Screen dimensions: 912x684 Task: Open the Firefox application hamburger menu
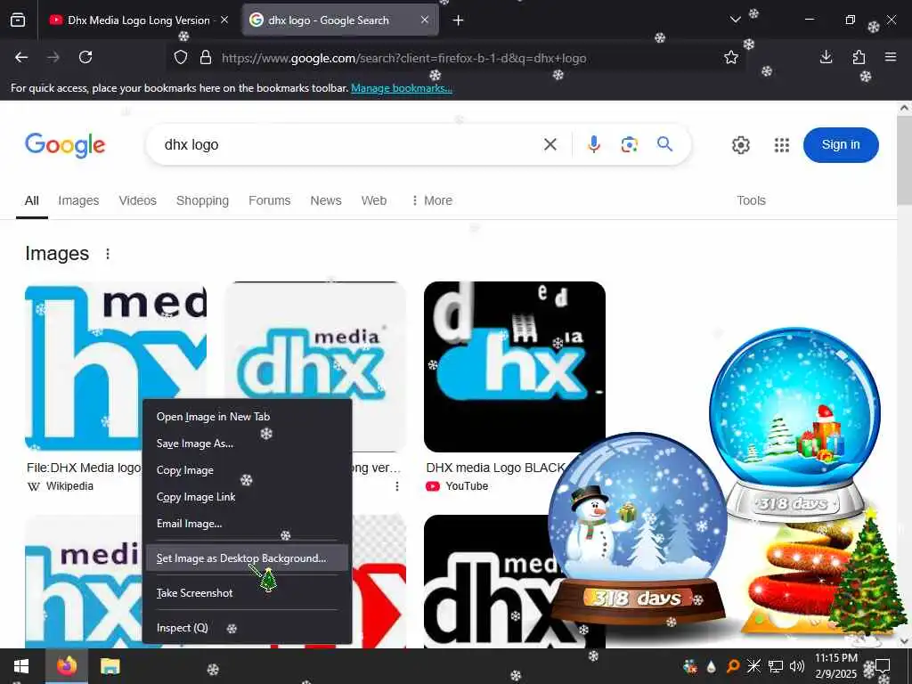891,57
